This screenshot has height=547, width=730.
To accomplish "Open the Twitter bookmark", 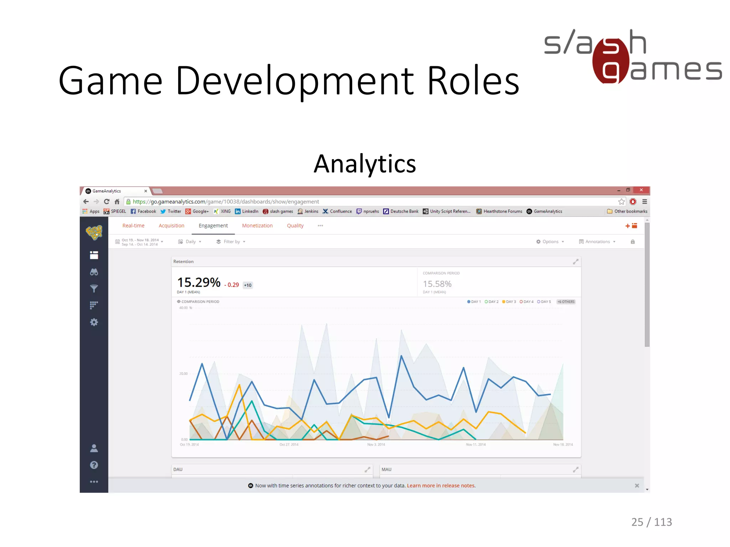I will tap(171, 211).
